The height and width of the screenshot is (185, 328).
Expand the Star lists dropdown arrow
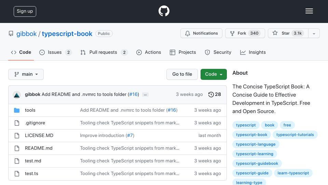tap(314, 34)
